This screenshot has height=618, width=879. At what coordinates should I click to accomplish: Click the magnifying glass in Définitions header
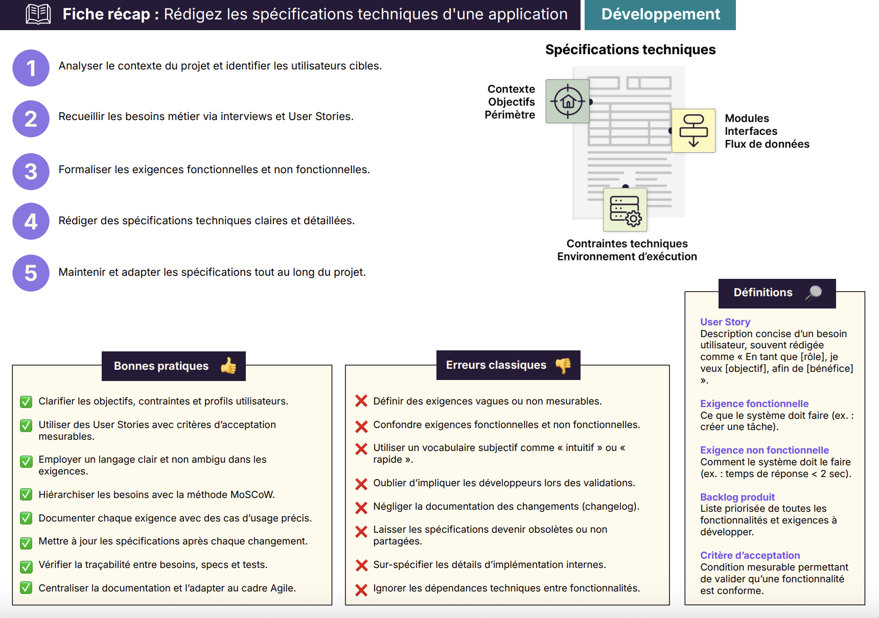click(814, 293)
